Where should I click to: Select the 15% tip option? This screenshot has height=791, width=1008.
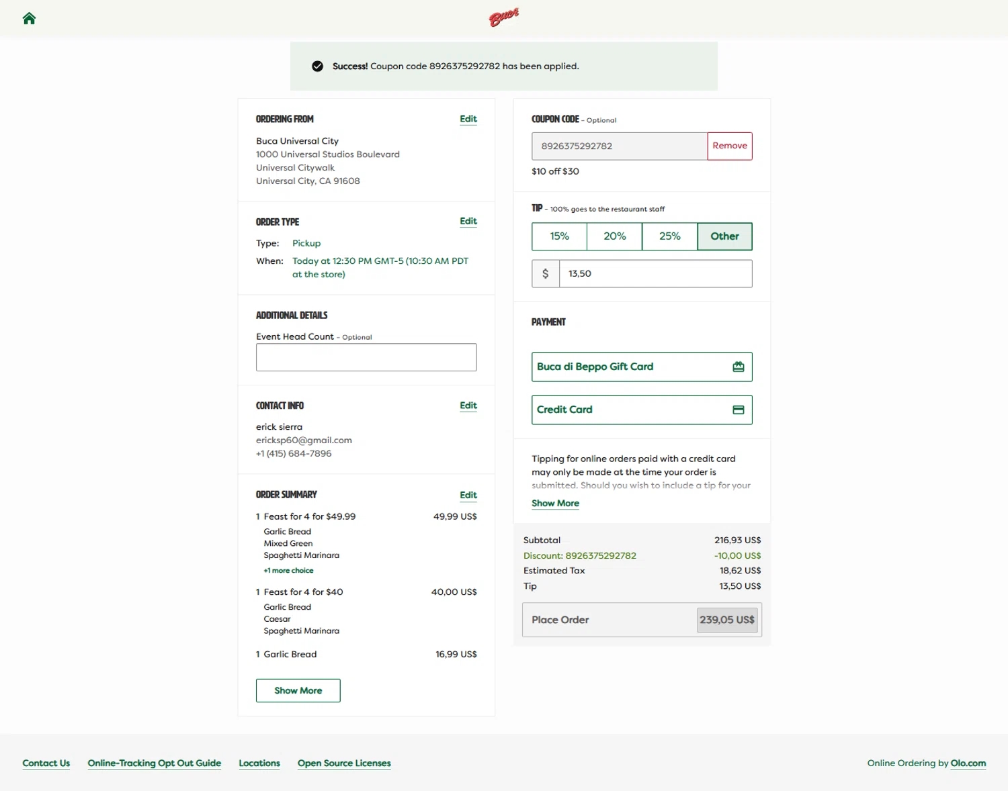tap(559, 236)
